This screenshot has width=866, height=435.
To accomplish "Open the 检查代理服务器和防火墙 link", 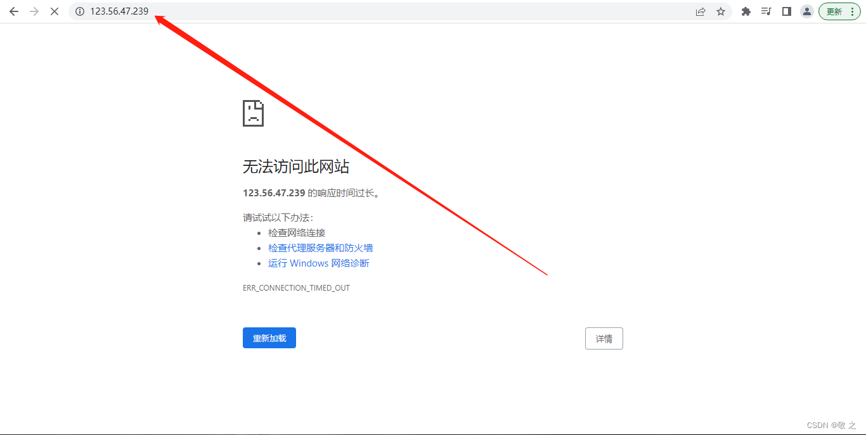I will click(x=321, y=248).
